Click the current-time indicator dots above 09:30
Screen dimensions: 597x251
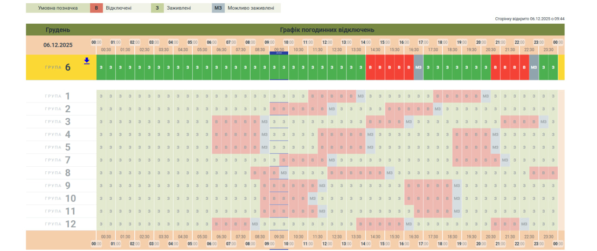pos(279,53)
